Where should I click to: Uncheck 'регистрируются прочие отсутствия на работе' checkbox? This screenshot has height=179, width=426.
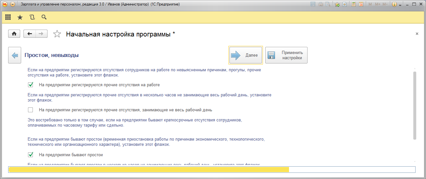31,85
